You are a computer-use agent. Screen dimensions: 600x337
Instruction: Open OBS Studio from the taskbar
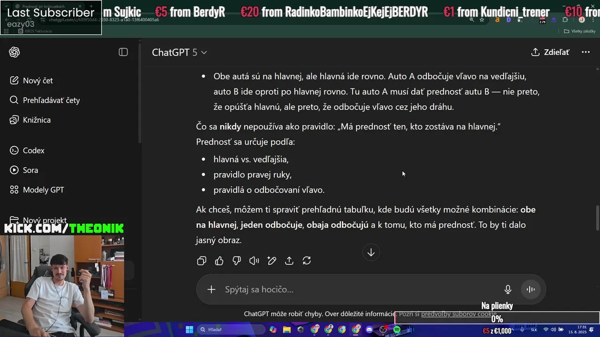383,330
